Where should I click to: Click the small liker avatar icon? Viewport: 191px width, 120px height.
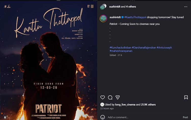click(102, 105)
